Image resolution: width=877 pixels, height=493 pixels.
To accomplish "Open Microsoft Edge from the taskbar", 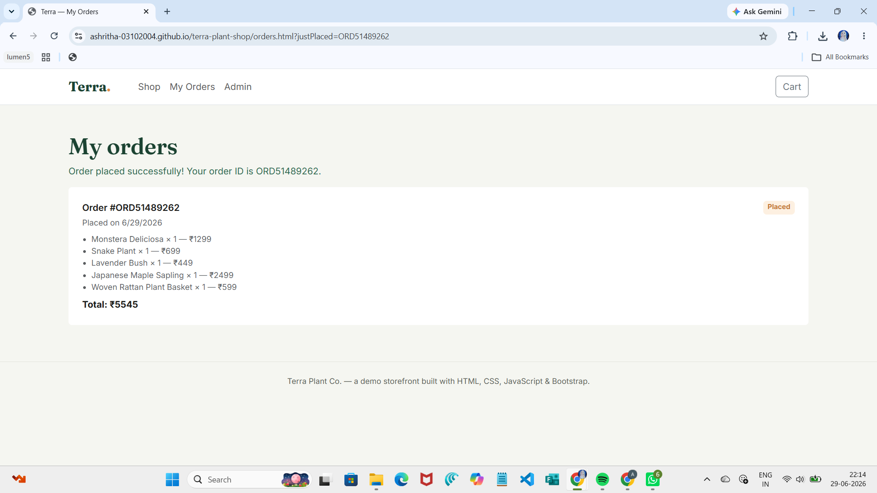I will (x=402, y=479).
